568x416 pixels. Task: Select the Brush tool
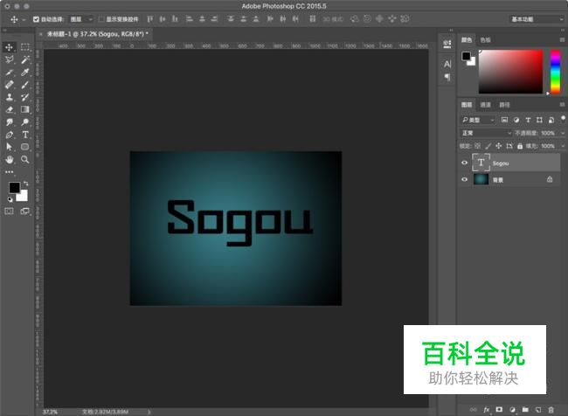25,85
